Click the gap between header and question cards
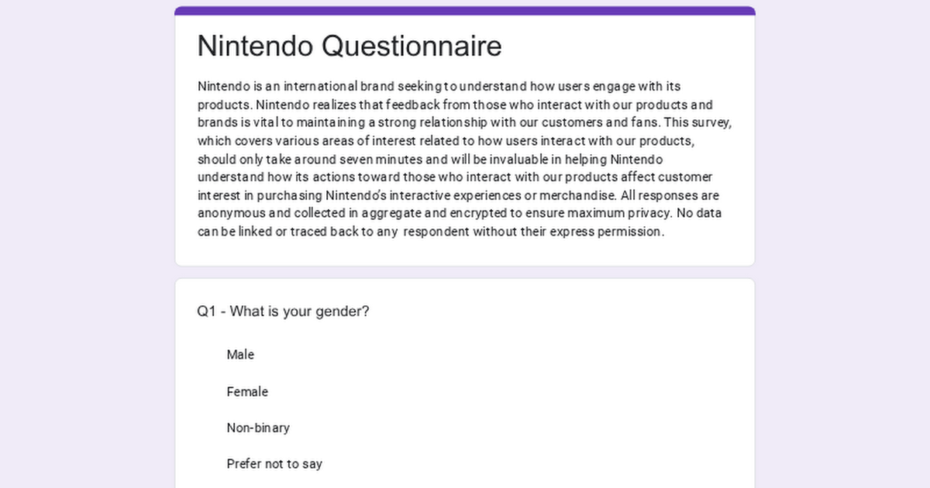 [465, 273]
